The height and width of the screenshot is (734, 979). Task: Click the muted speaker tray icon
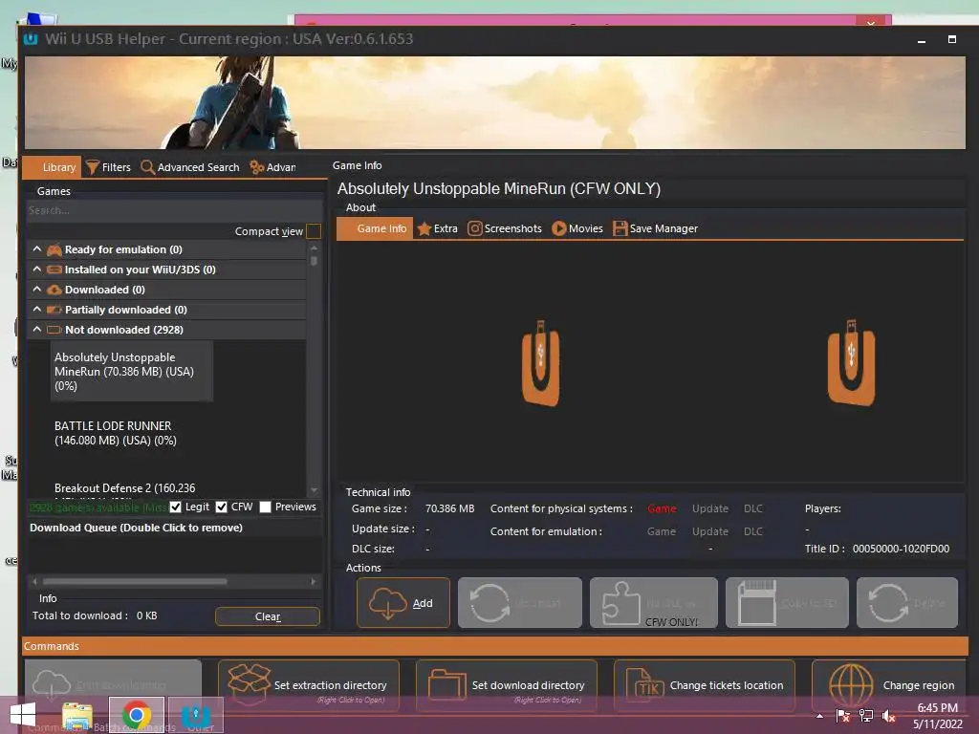888,716
